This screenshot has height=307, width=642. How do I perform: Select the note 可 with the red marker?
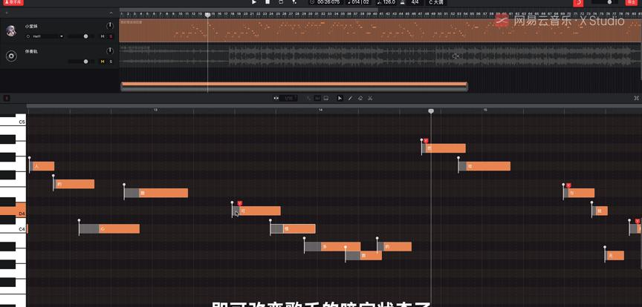pyautogui.click(x=256, y=211)
